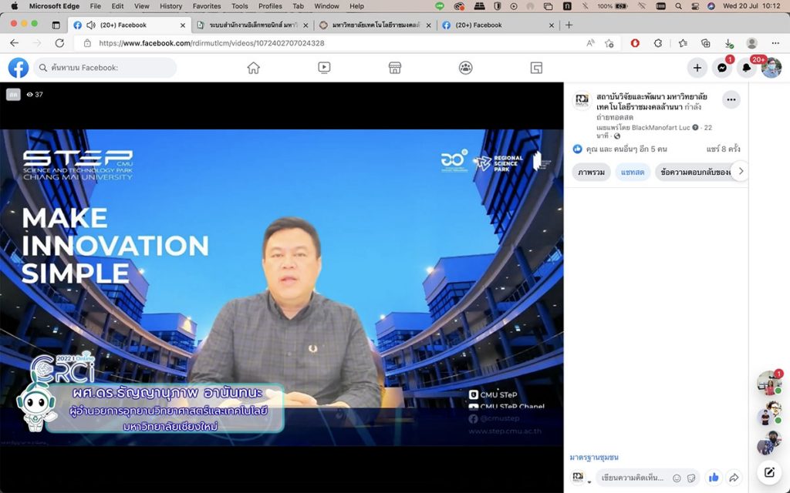Open the Marketplace storefront icon
This screenshot has height=493, width=790.
coord(395,68)
